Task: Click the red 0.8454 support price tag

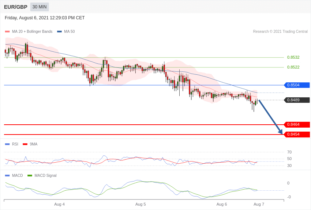Action: pos(297,134)
